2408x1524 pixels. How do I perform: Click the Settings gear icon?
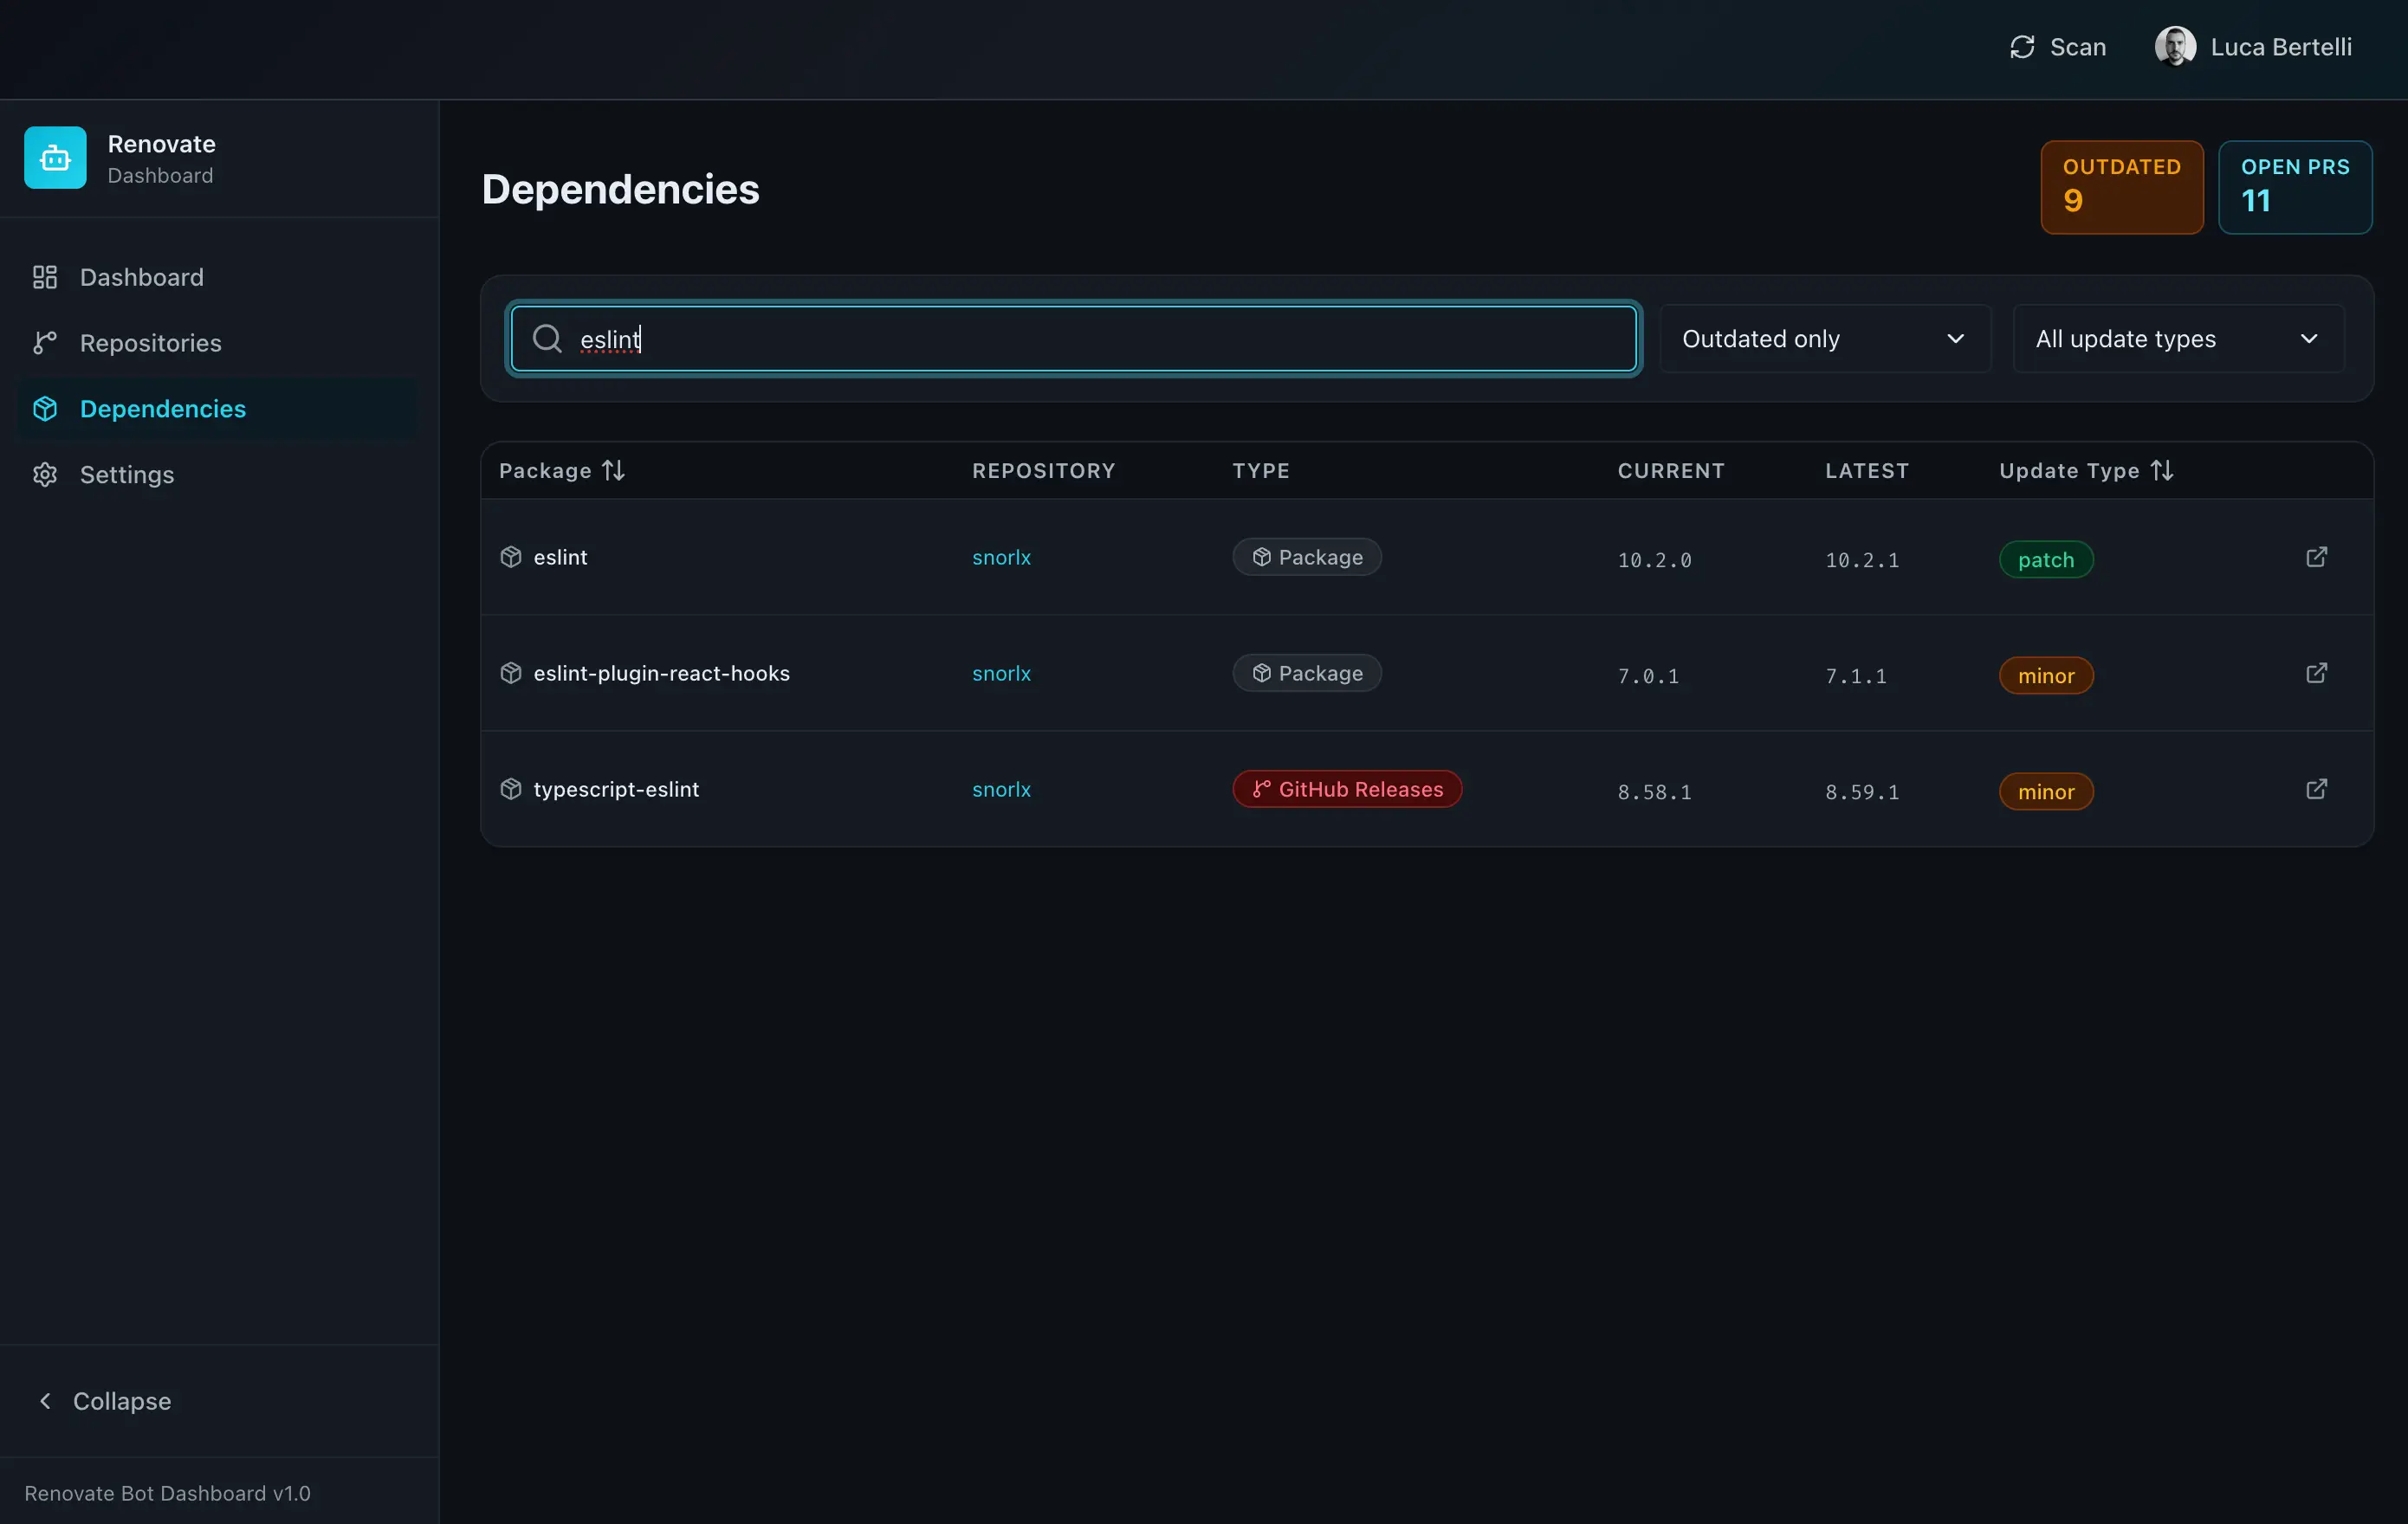click(45, 475)
